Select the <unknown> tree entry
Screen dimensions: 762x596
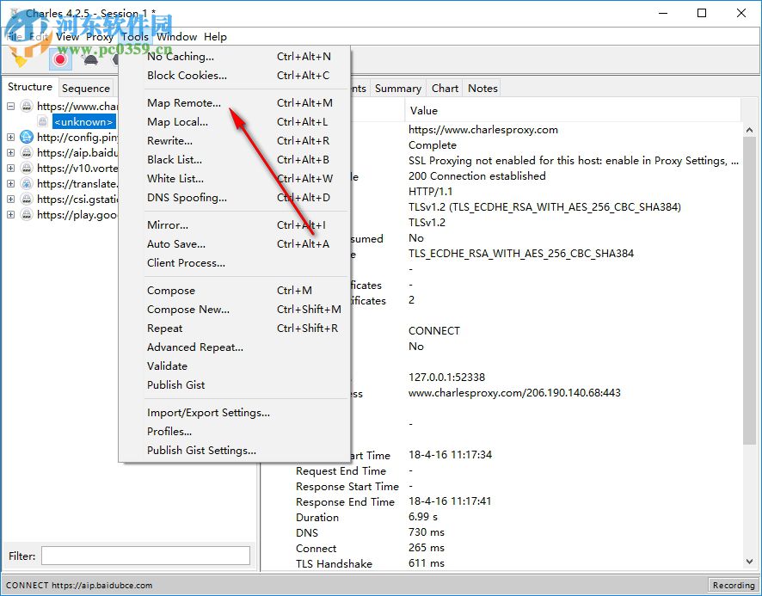84,121
